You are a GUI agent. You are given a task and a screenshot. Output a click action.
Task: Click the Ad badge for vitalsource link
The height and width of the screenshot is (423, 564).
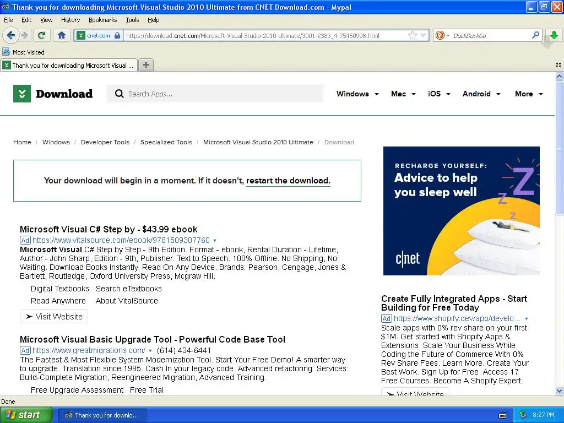(x=25, y=240)
